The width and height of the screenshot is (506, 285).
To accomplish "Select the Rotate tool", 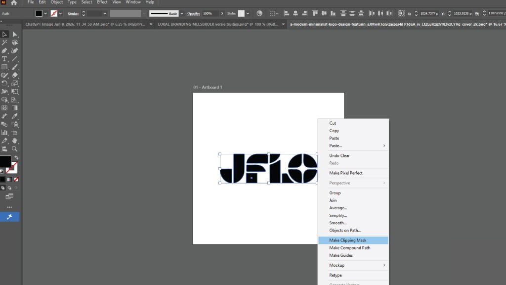I will point(4,83).
